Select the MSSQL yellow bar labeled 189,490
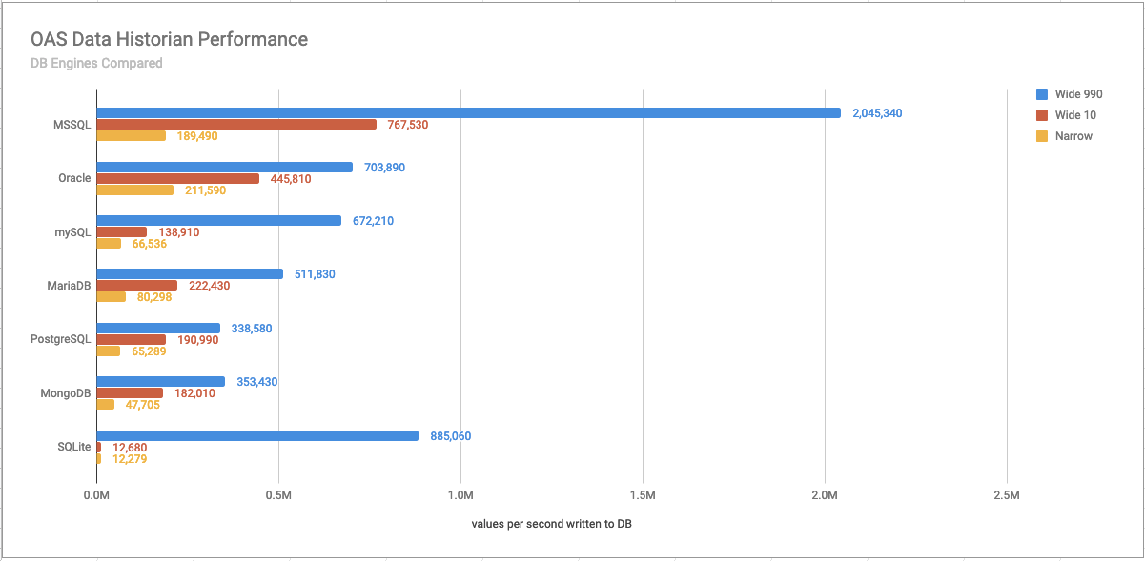Image resolution: width=1145 pixels, height=561 pixels. point(131,135)
